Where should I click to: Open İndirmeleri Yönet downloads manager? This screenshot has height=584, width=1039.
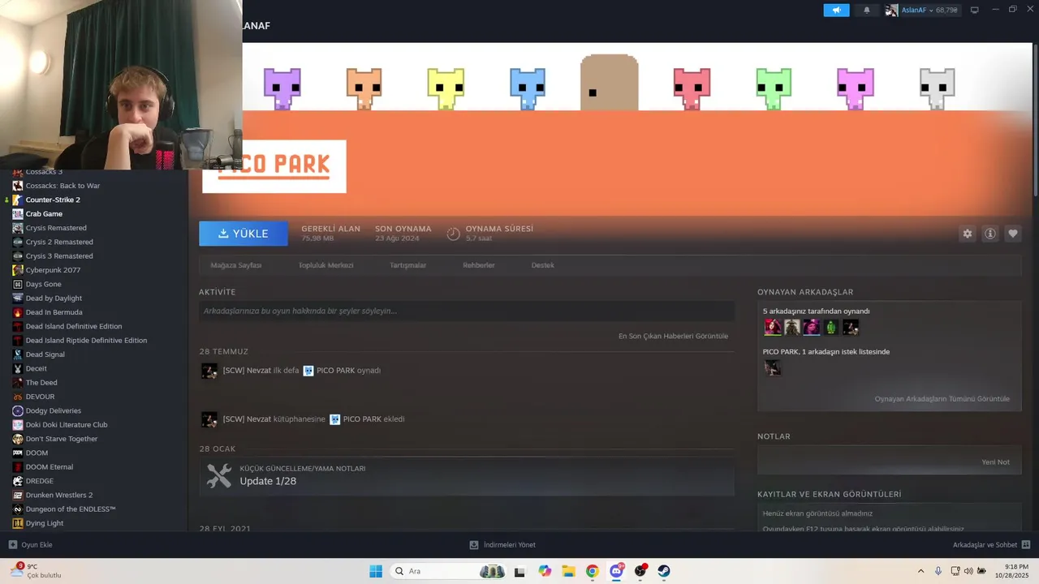click(502, 545)
